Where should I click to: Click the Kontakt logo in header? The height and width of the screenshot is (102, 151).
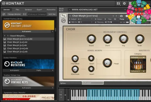(x=13, y=3)
